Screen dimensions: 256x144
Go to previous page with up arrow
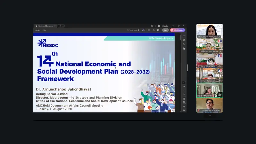184,91
